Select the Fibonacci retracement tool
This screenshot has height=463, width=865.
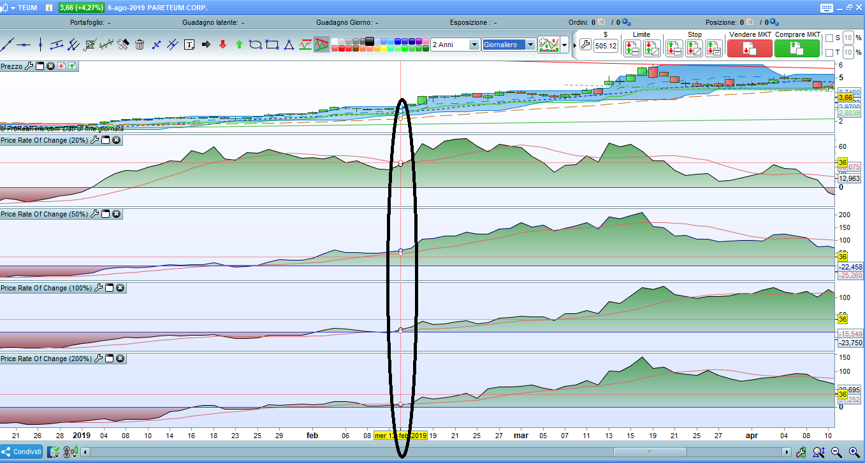(90, 45)
